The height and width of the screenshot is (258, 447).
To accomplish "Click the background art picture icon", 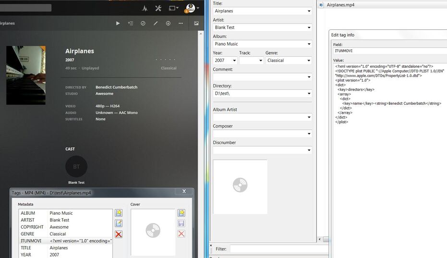I will (196, 23).
